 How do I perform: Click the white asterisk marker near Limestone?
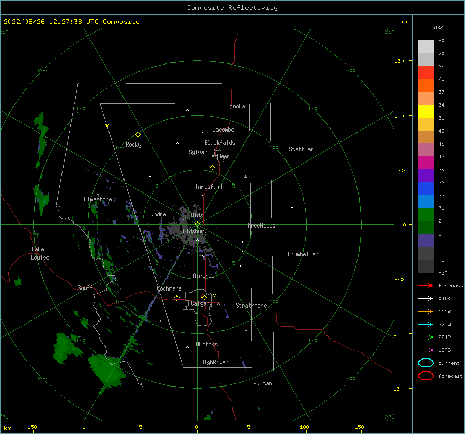98,195
